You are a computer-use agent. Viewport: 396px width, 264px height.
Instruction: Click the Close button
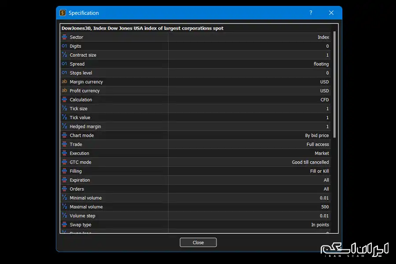(x=198, y=242)
